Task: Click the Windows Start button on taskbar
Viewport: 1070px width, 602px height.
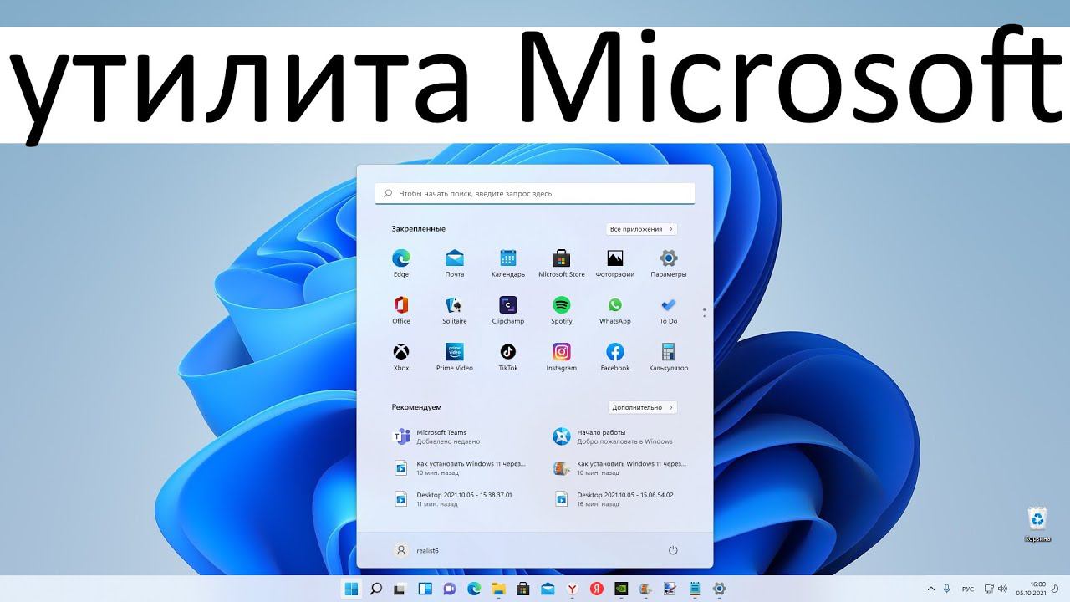Action: click(351, 589)
